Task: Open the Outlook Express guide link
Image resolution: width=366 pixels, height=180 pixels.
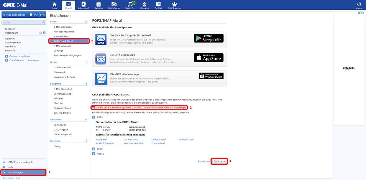Action: coord(105,143)
